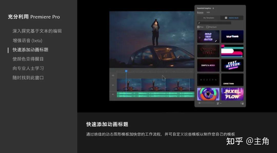
Task: Toggle the Free checkbox
Action: (x=198, y=27)
